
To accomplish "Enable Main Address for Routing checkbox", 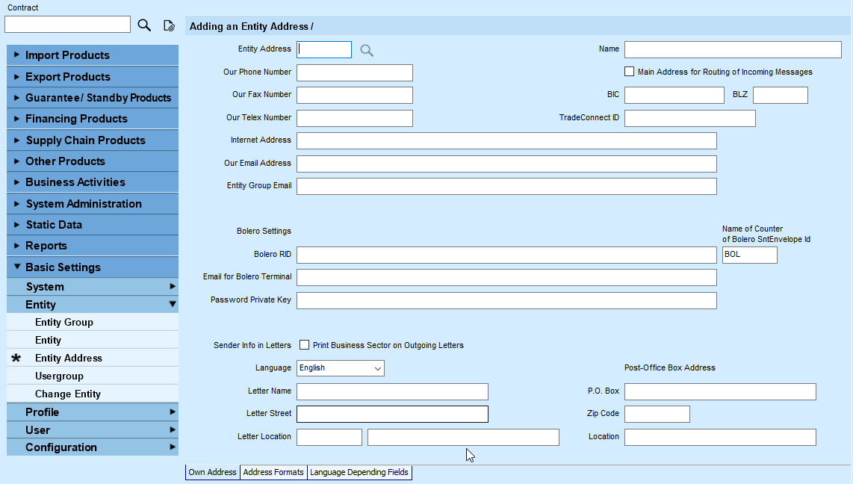I will tap(630, 72).
